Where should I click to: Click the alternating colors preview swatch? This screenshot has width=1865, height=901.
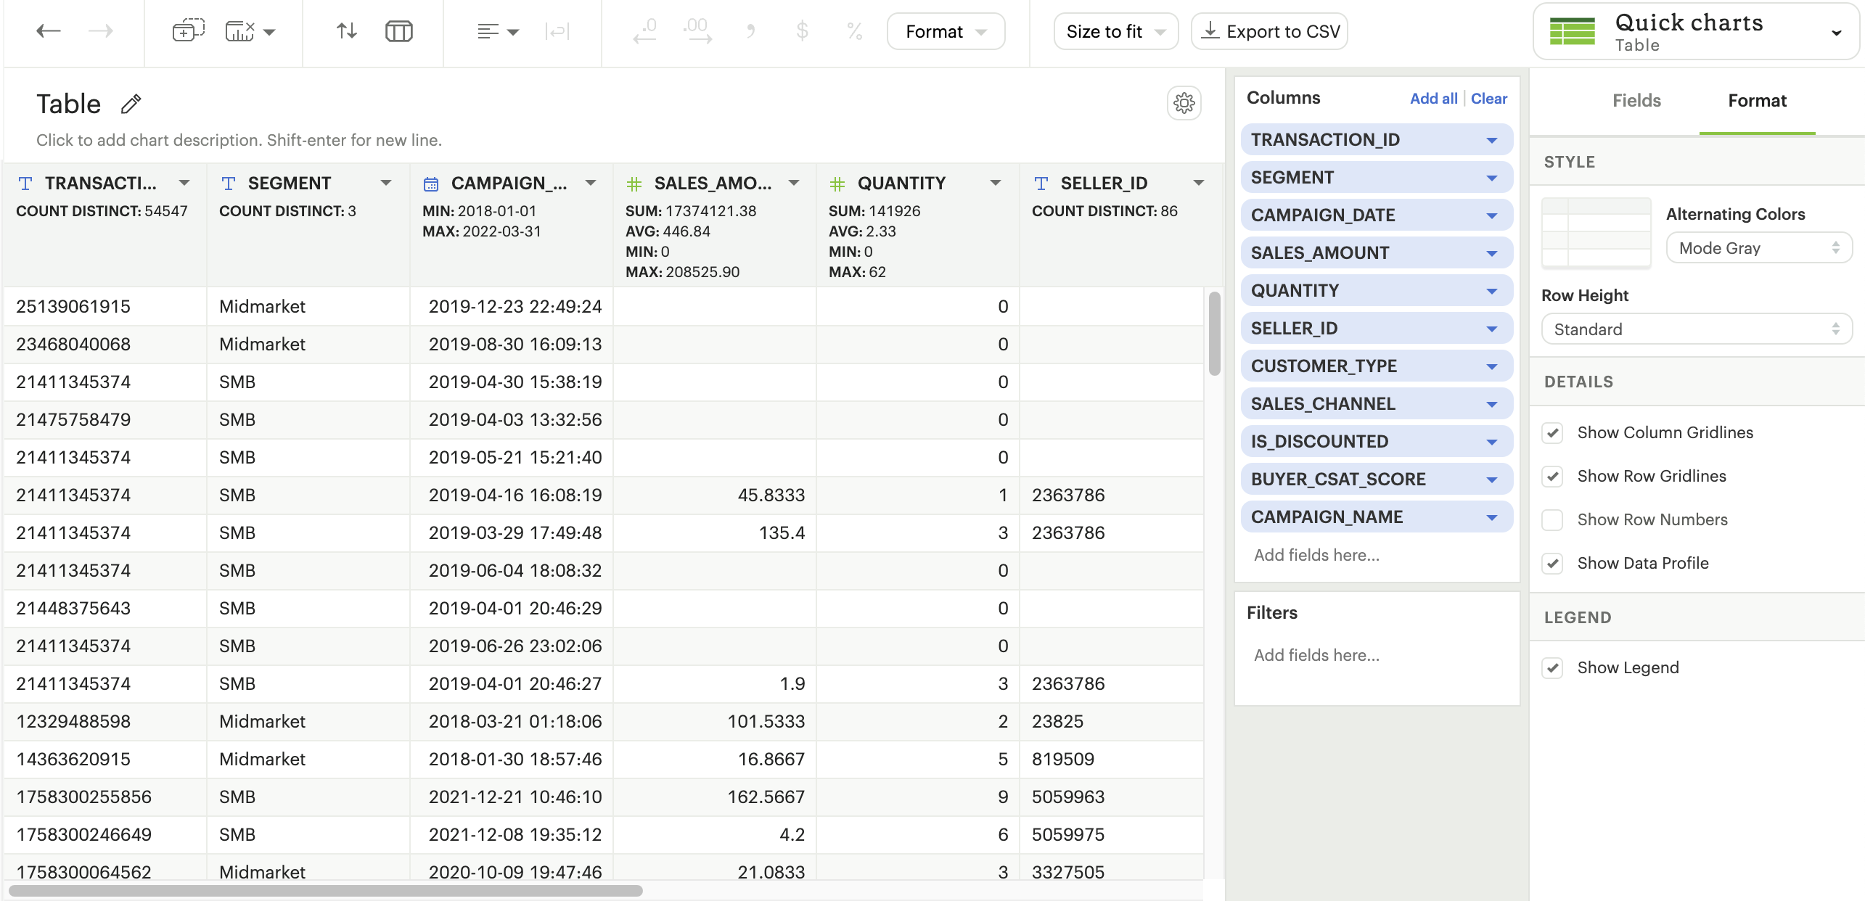1596,233
